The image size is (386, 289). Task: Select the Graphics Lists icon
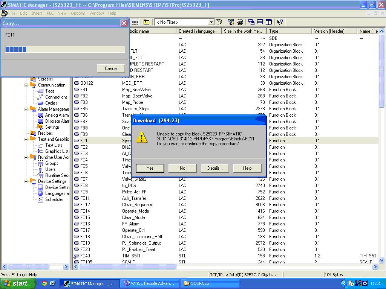pyautogui.click(x=40, y=151)
